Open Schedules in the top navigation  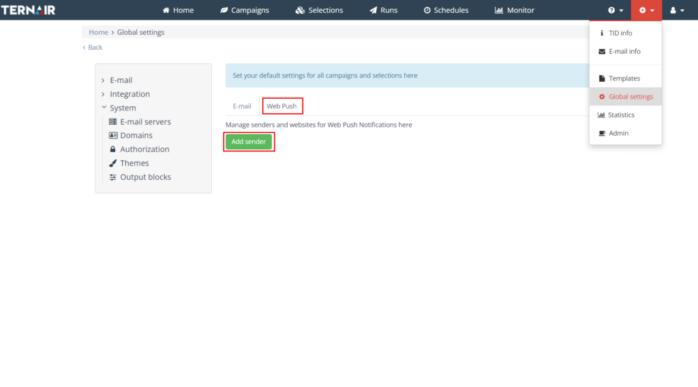coord(446,10)
